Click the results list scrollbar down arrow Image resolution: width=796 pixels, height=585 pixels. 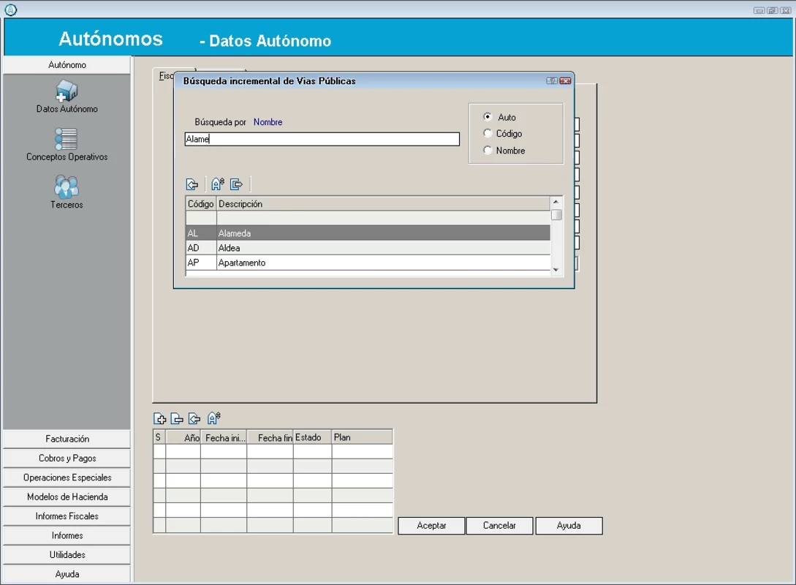point(556,270)
